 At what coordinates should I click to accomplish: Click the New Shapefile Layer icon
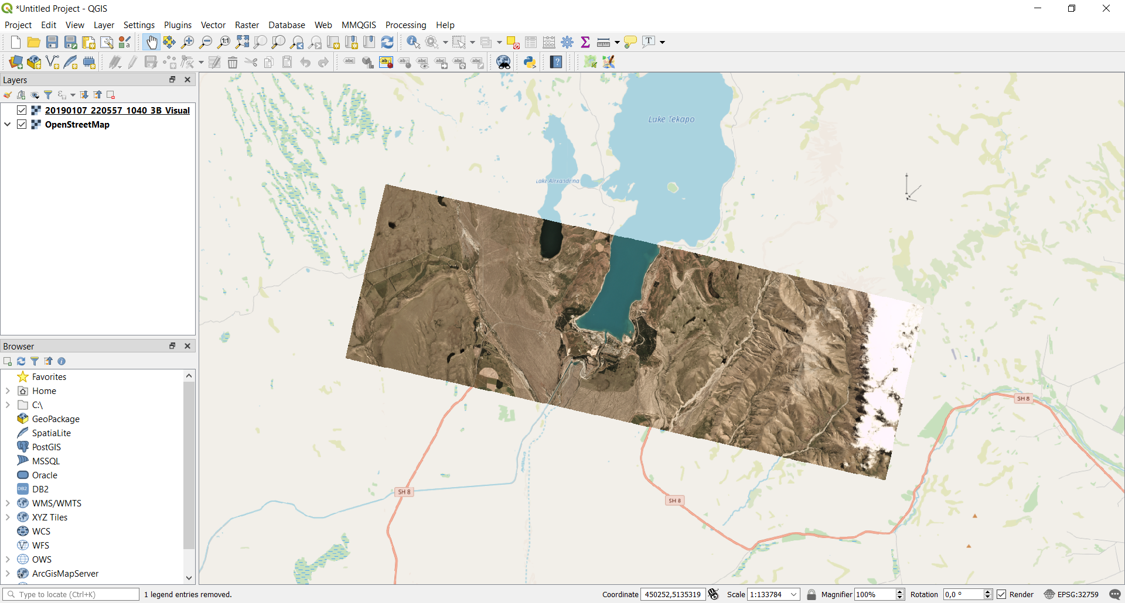coord(52,62)
